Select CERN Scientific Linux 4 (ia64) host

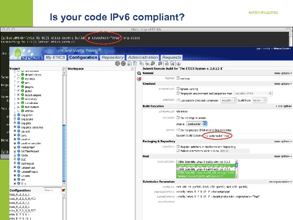(x=206, y=169)
